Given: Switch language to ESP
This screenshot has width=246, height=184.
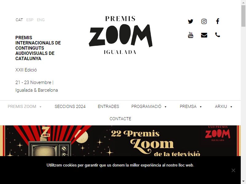Looking at the screenshot, I should (30, 20).
